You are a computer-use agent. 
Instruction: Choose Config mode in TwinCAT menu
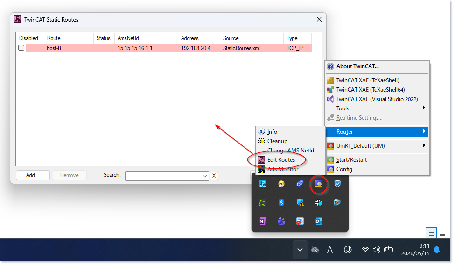pos(377,169)
